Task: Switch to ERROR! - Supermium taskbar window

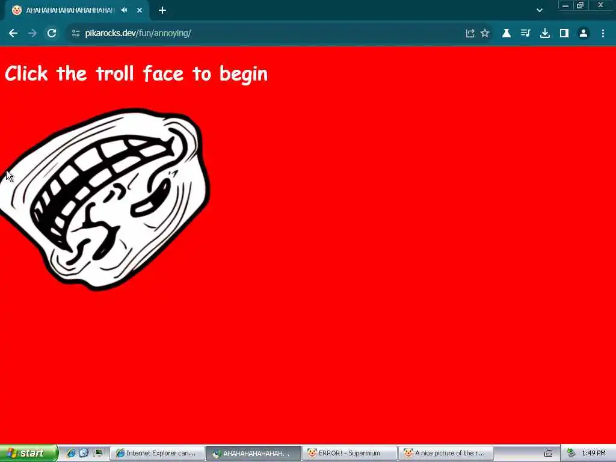Action: 350,453
